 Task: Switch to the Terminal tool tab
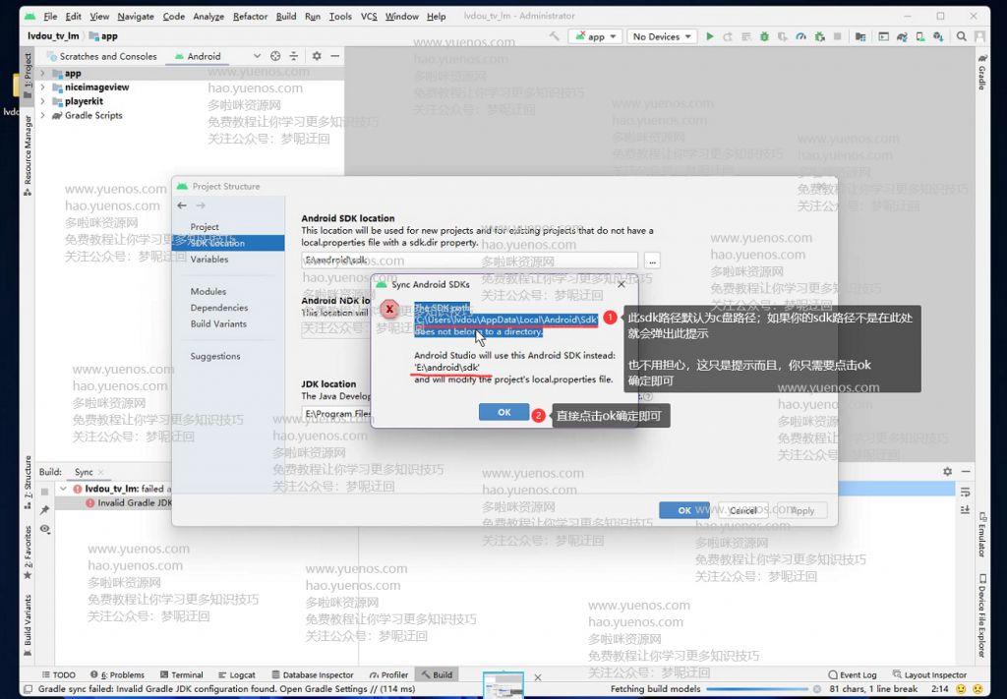[x=181, y=674]
